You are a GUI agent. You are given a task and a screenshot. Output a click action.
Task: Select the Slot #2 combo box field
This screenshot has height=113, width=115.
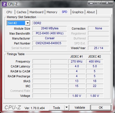coord(18,23)
